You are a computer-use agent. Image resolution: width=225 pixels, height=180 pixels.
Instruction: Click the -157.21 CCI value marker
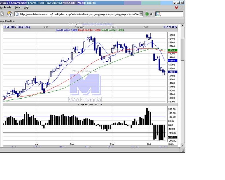click(173, 137)
